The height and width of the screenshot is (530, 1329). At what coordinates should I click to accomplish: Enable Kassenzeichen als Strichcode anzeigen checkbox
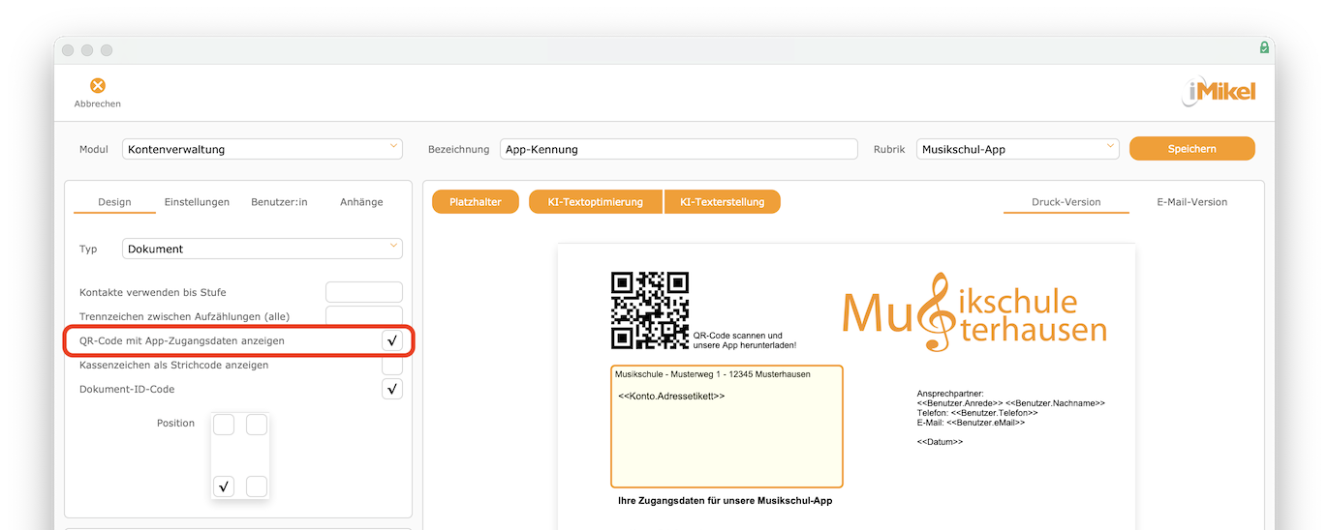point(392,365)
